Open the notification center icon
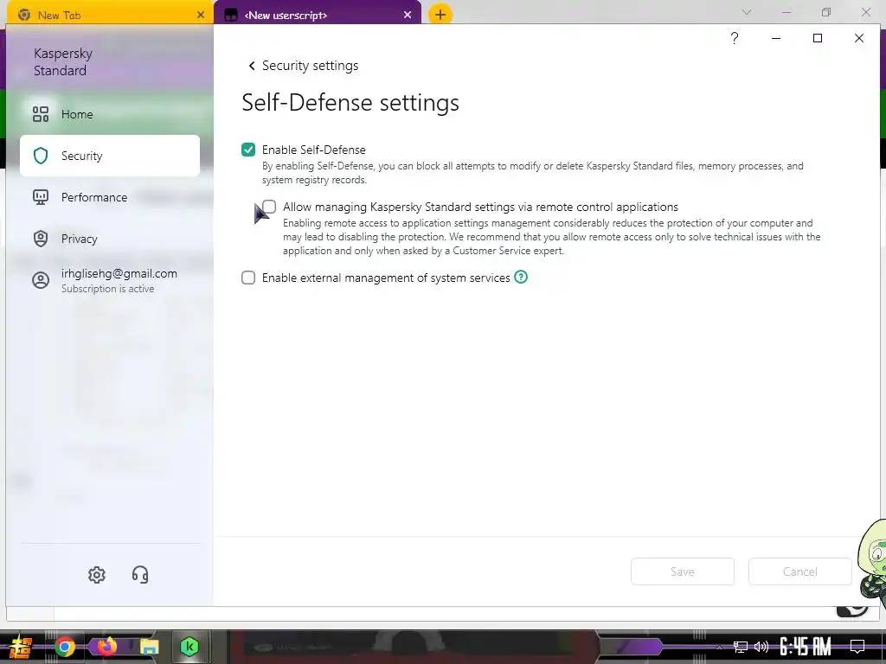886x664 pixels. [x=857, y=647]
